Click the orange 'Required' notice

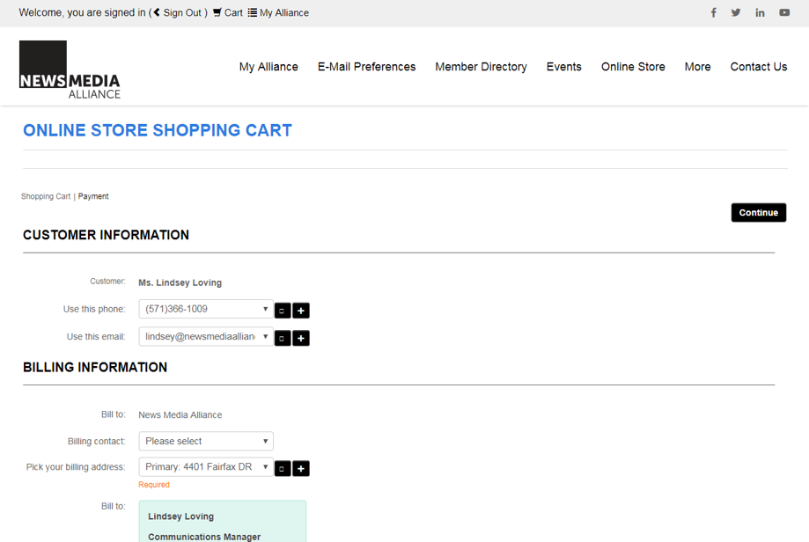click(154, 485)
